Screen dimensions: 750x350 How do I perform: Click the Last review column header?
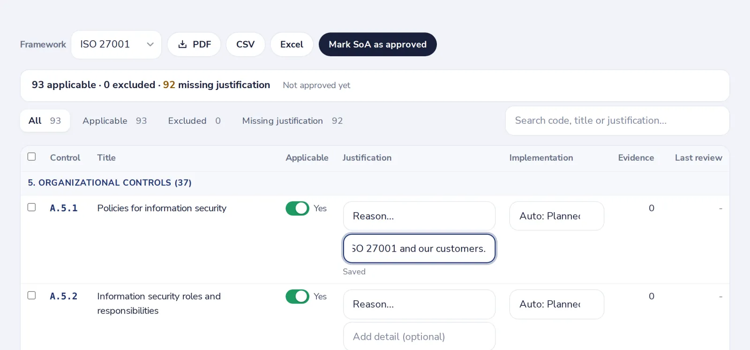[x=698, y=158]
